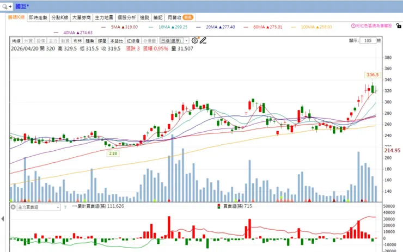This screenshot has height=252, width=403.
Task: Toggle the 分價量 button
Action: [x=149, y=41]
